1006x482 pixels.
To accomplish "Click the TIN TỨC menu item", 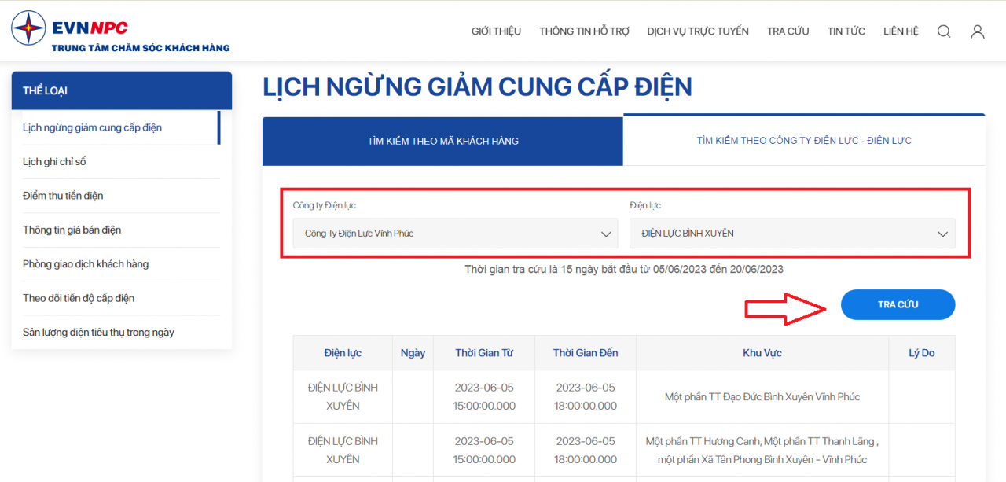I will tap(846, 31).
